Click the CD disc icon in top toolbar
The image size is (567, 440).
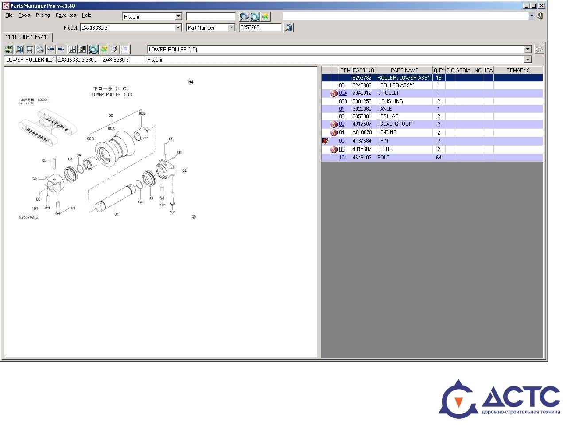255,16
